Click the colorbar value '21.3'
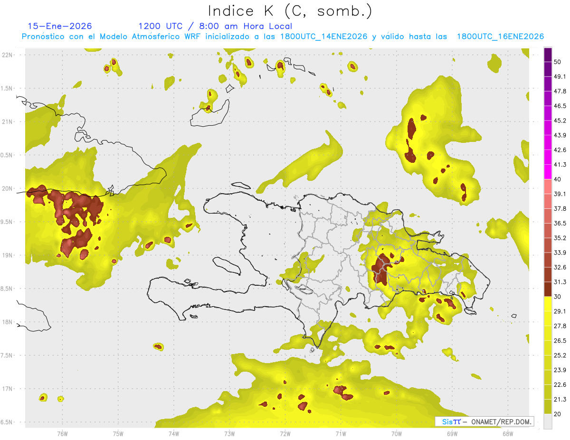 pos(560,399)
